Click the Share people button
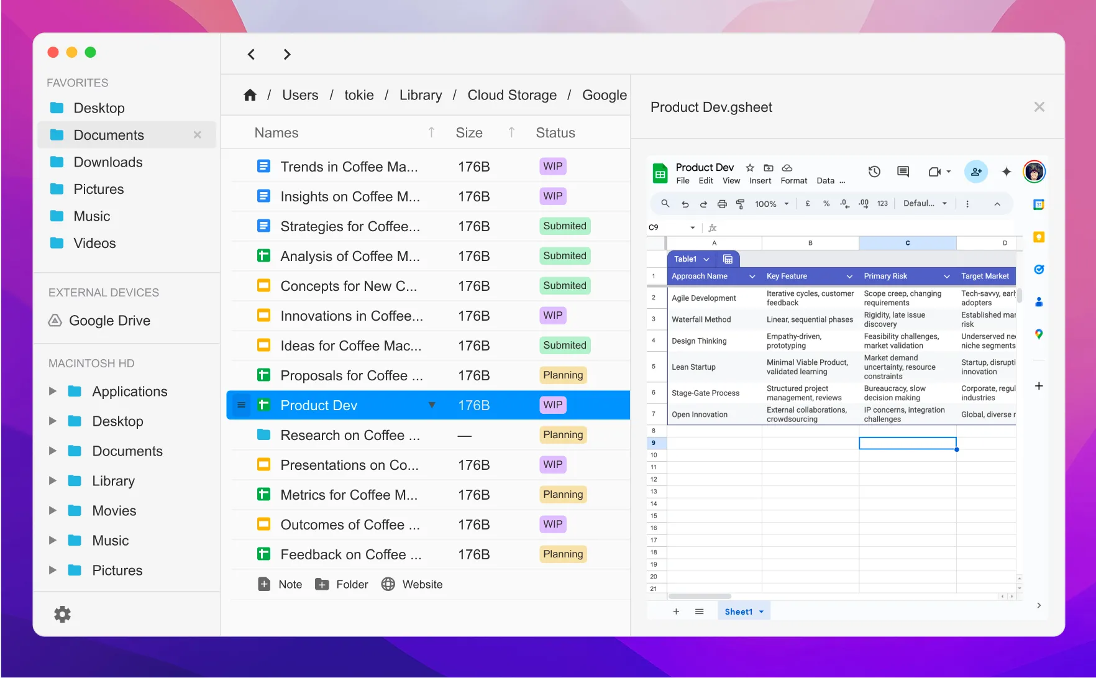 coord(975,172)
